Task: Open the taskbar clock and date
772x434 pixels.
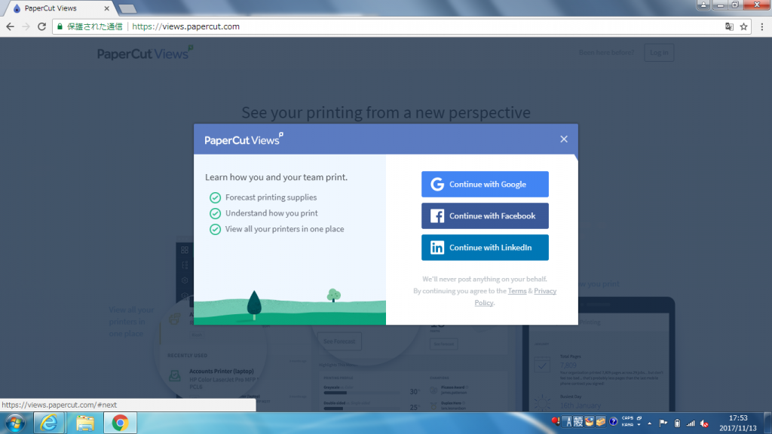Action: coord(740,423)
